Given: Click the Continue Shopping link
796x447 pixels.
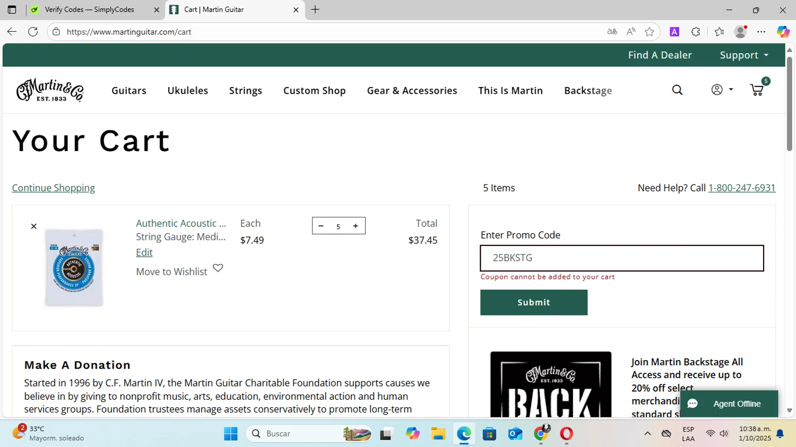Looking at the screenshot, I should (54, 188).
